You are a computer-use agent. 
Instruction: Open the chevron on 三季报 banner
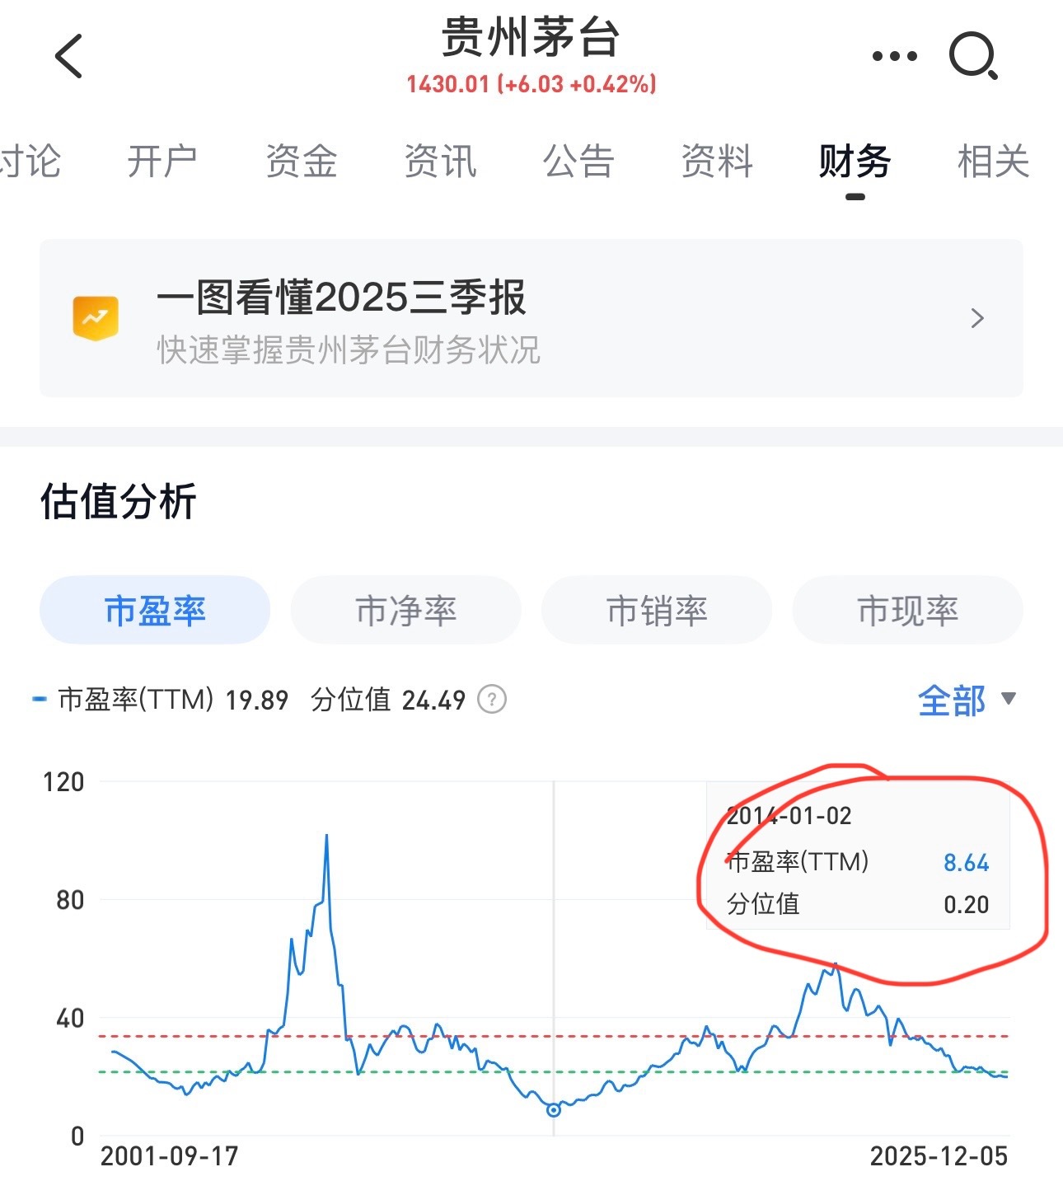(x=977, y=318)
